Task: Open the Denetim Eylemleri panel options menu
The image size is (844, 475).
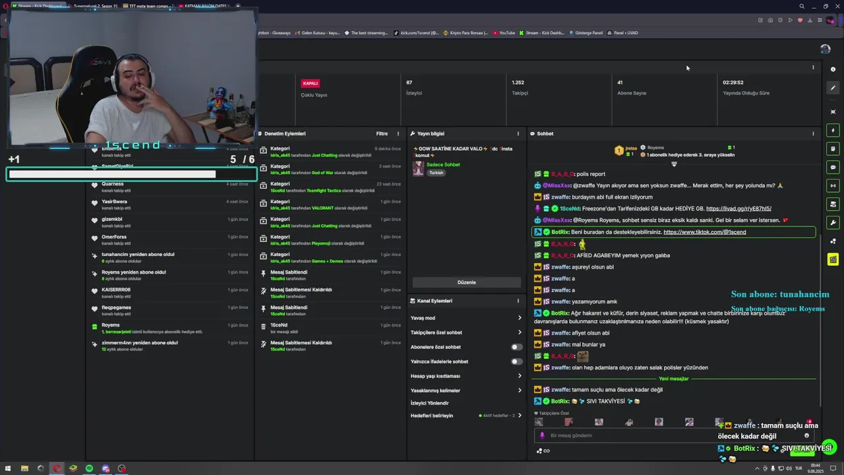Action: 398,133
